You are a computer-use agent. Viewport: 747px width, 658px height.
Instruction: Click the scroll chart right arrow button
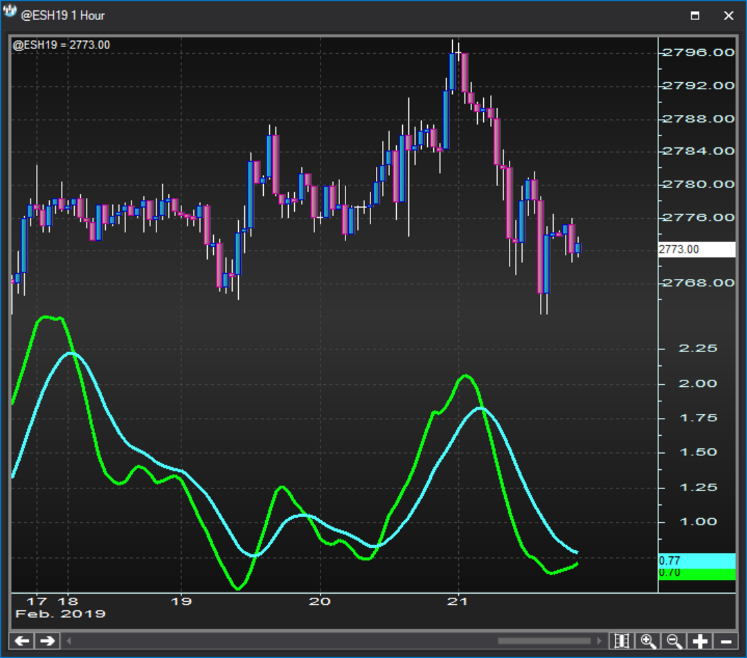(x=47, y=641)
